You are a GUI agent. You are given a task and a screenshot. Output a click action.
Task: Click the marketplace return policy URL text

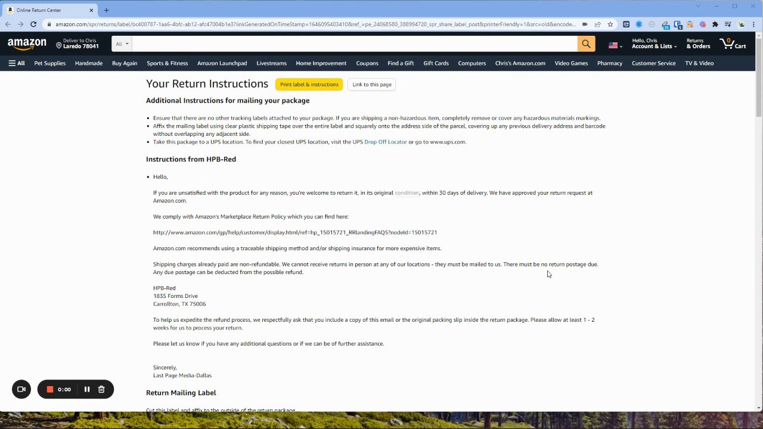[295, 232]
